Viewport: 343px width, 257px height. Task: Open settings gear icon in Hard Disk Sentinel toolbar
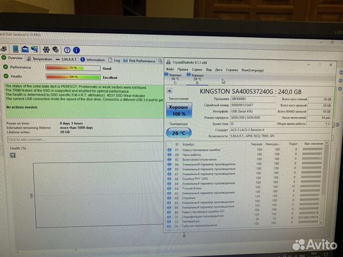pos(46,49)
